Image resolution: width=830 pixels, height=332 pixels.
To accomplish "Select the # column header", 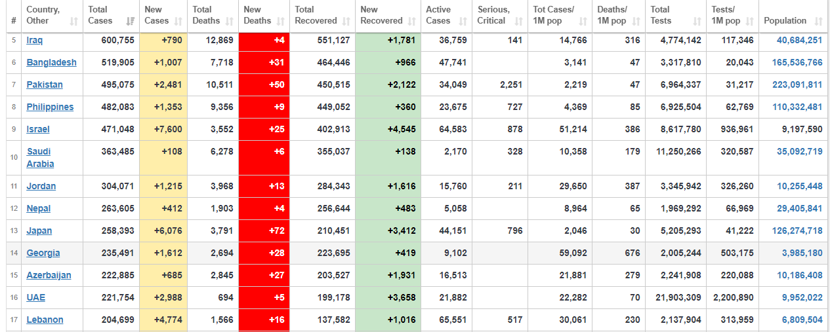I will click(x=14, y=15).
